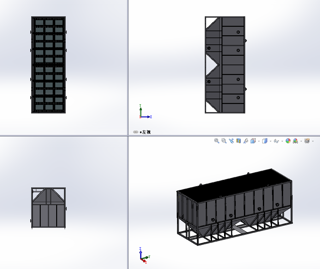Click the View Orientation cube icon
The height and width of the screenshot is (269, 320).
[253, 141]
